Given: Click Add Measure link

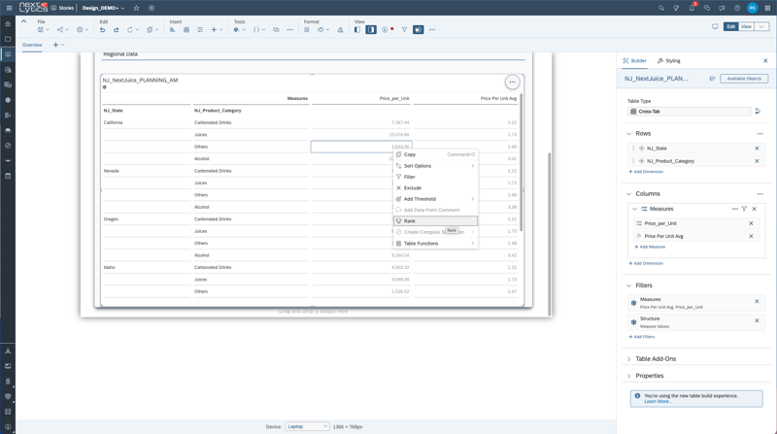Looking at the screenshot, I should pyautogui.click(x=650, y=247).
